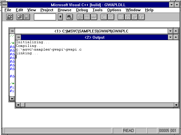The width and height of the screenshot is (181, 135).
Task: Click the Output window's right scroll arrow
Action: tap(176, 105)
